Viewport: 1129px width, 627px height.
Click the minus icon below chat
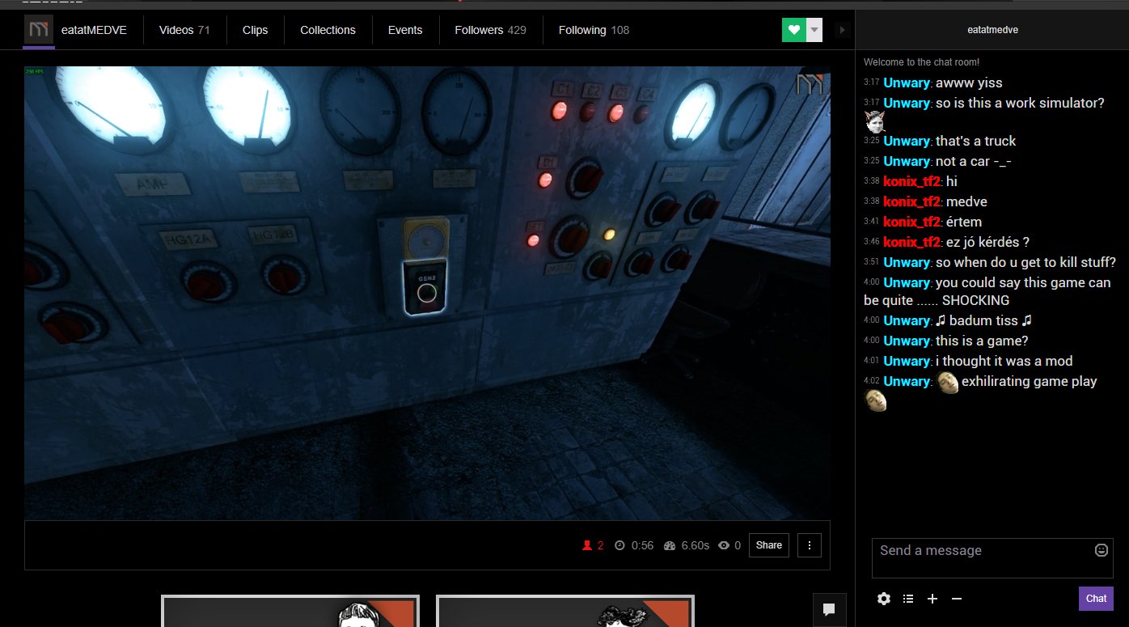pos(957,599)
